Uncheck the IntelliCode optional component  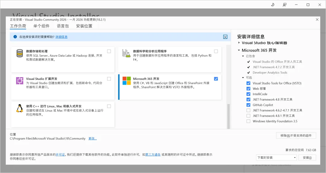tap(248, 94)
